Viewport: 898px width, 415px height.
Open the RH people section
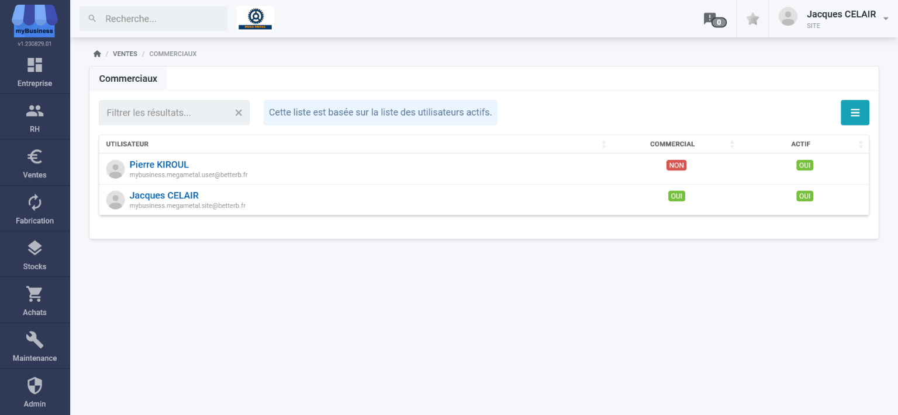pyautogui.click(x=34, y=110)
